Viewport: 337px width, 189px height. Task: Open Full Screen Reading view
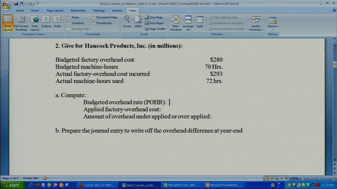click(21, 23)
